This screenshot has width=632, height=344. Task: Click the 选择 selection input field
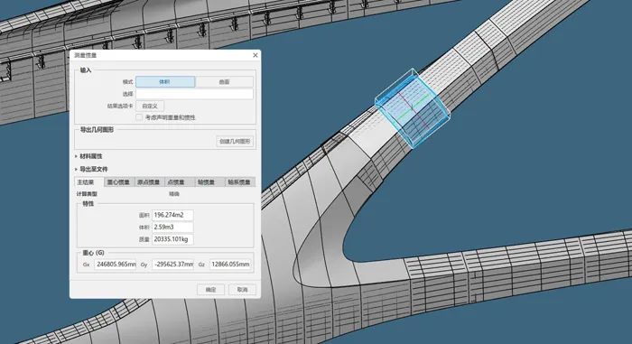(194, 94)
